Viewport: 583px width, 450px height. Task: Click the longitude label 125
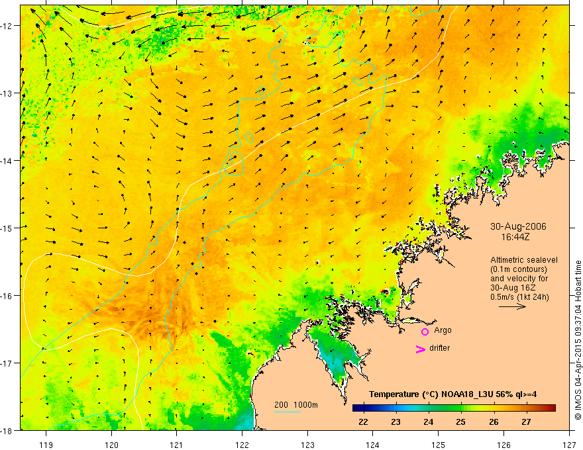tap(439, 445)
